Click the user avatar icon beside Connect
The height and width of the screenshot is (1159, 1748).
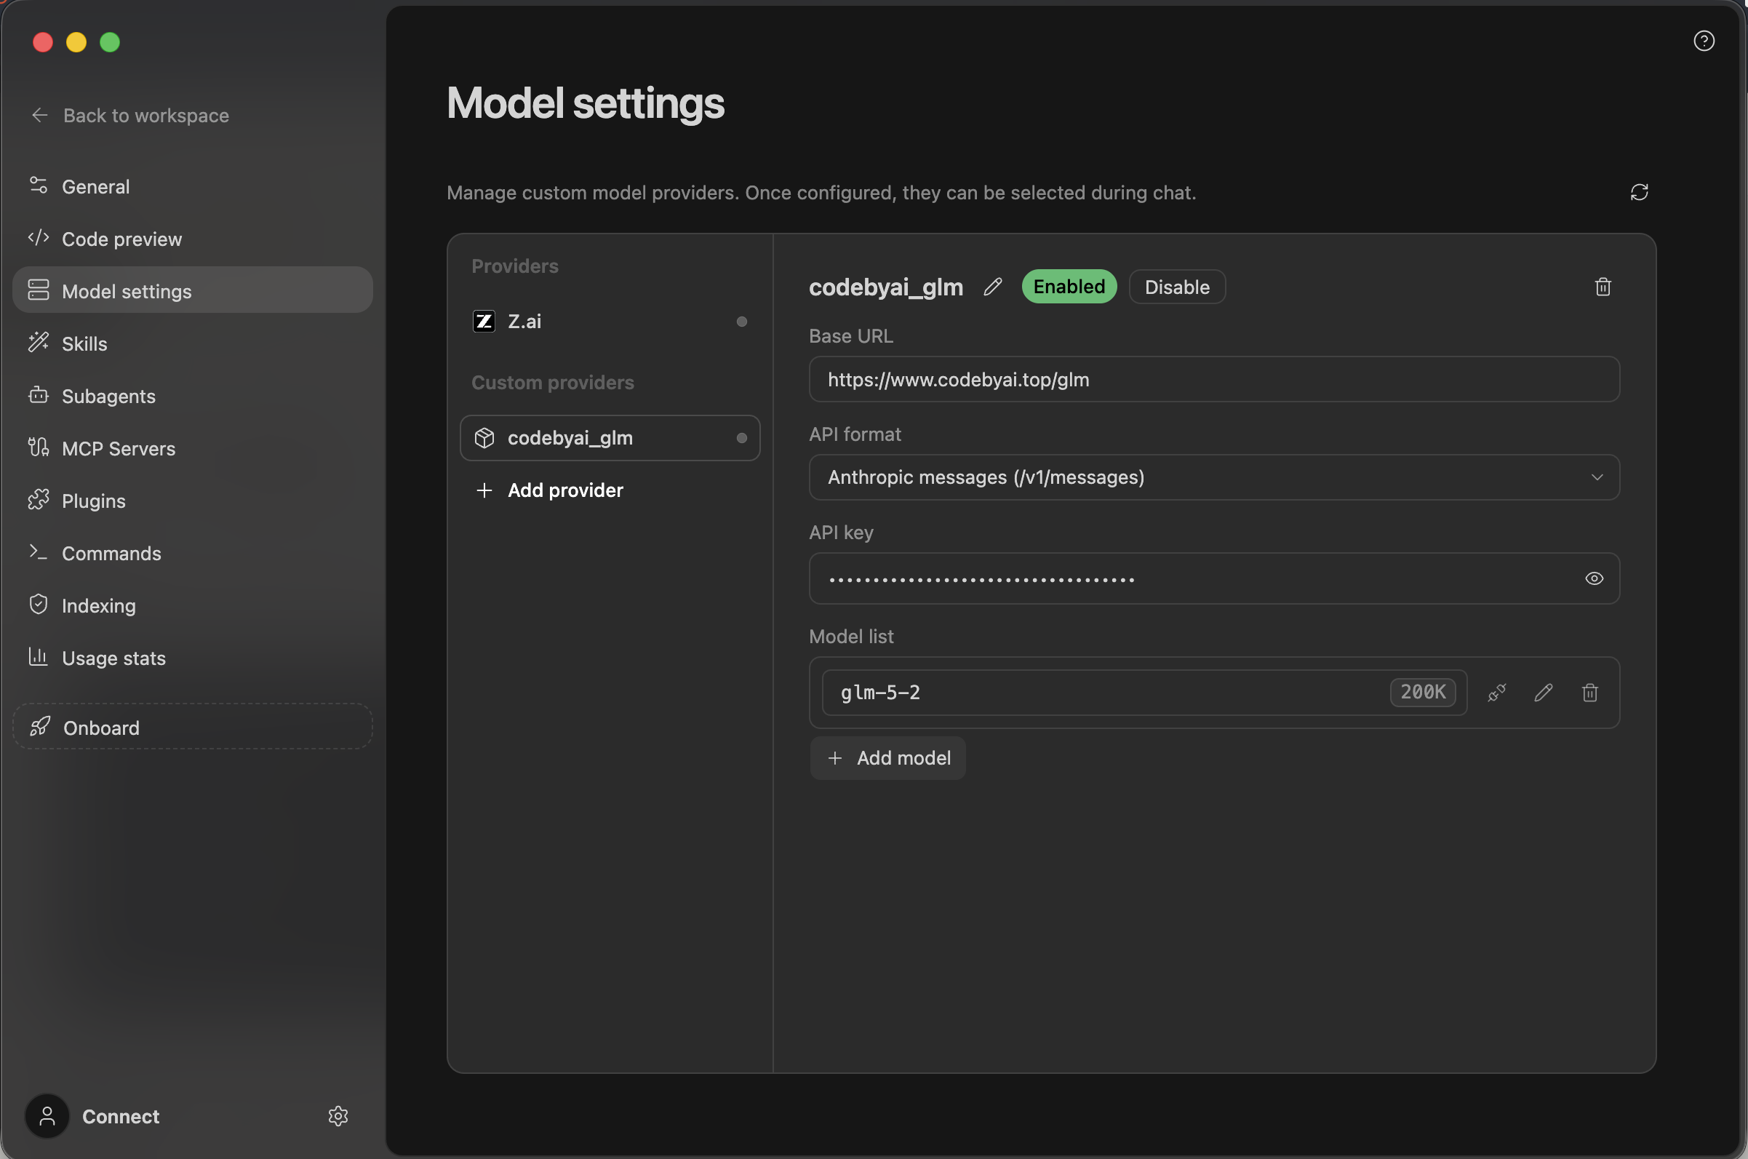click(x=47, y=1116)
